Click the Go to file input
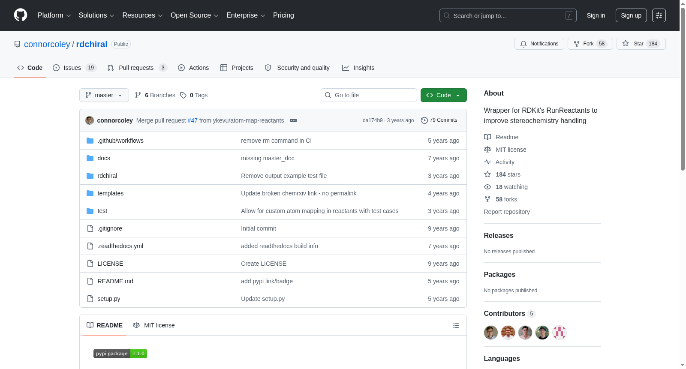This screenshot has height=369, width=686. pyautogui.click(x=369, y=95)
